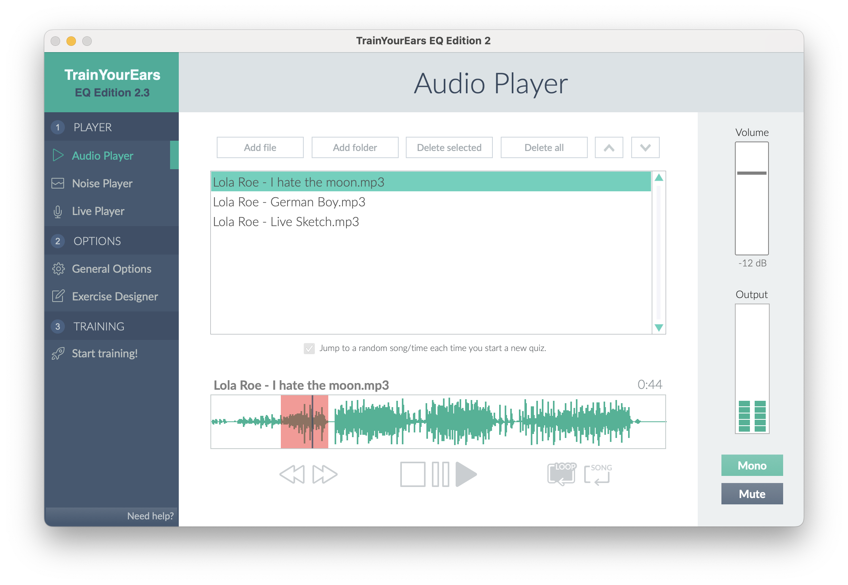The image size is (848, 585).
Task: Click the move-down chevron above the playlist
Action: tap(645, 147)
